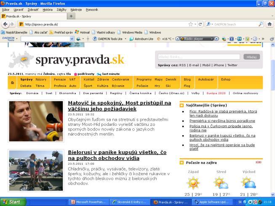The height and width of the screenshot is (206, 275).
Task: Read the Matovič je spokojný headline article
Action: [120, 106]
